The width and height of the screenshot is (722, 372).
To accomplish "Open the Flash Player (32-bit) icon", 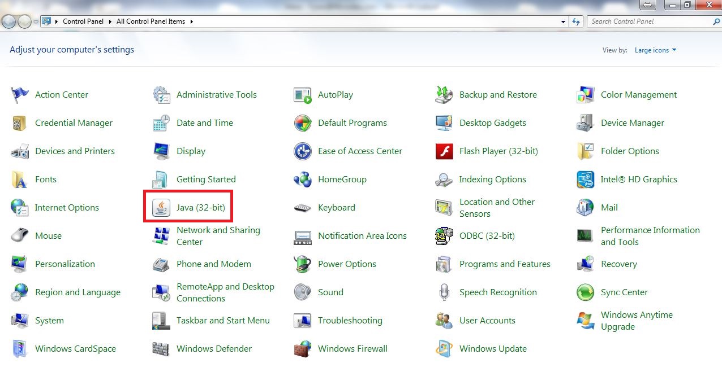I will point(444,151).
